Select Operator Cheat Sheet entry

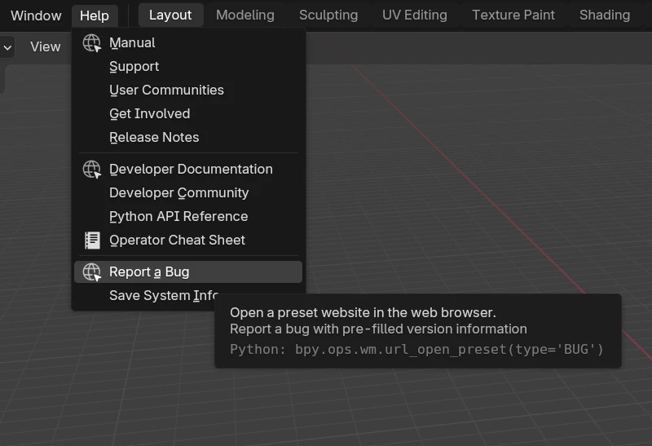pyautogui.click(x=188, y=241)
